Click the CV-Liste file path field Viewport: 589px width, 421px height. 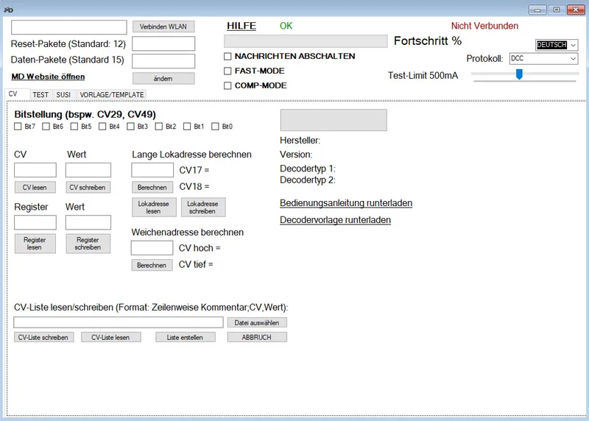(x=118, y=322)
